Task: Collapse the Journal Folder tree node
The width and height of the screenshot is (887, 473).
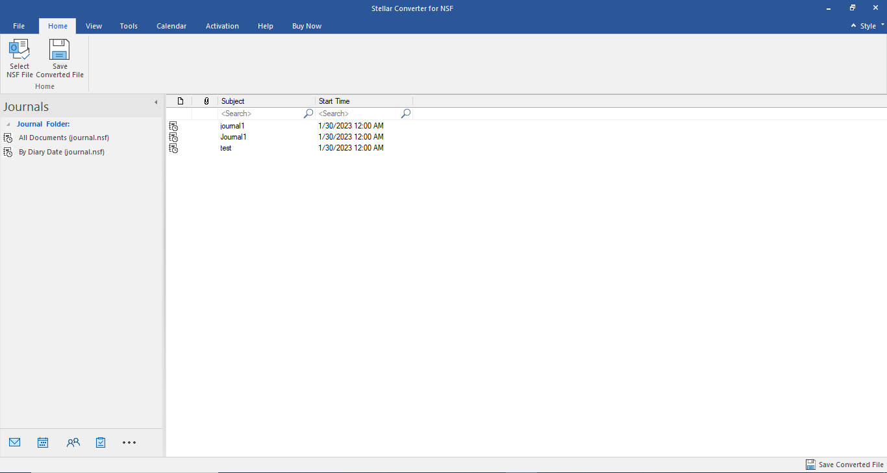Action: (8, 124)
